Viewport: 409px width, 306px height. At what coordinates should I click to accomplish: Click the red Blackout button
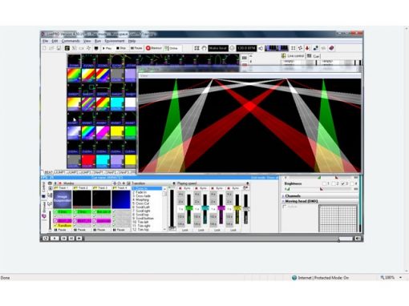(x=154, y=48)
